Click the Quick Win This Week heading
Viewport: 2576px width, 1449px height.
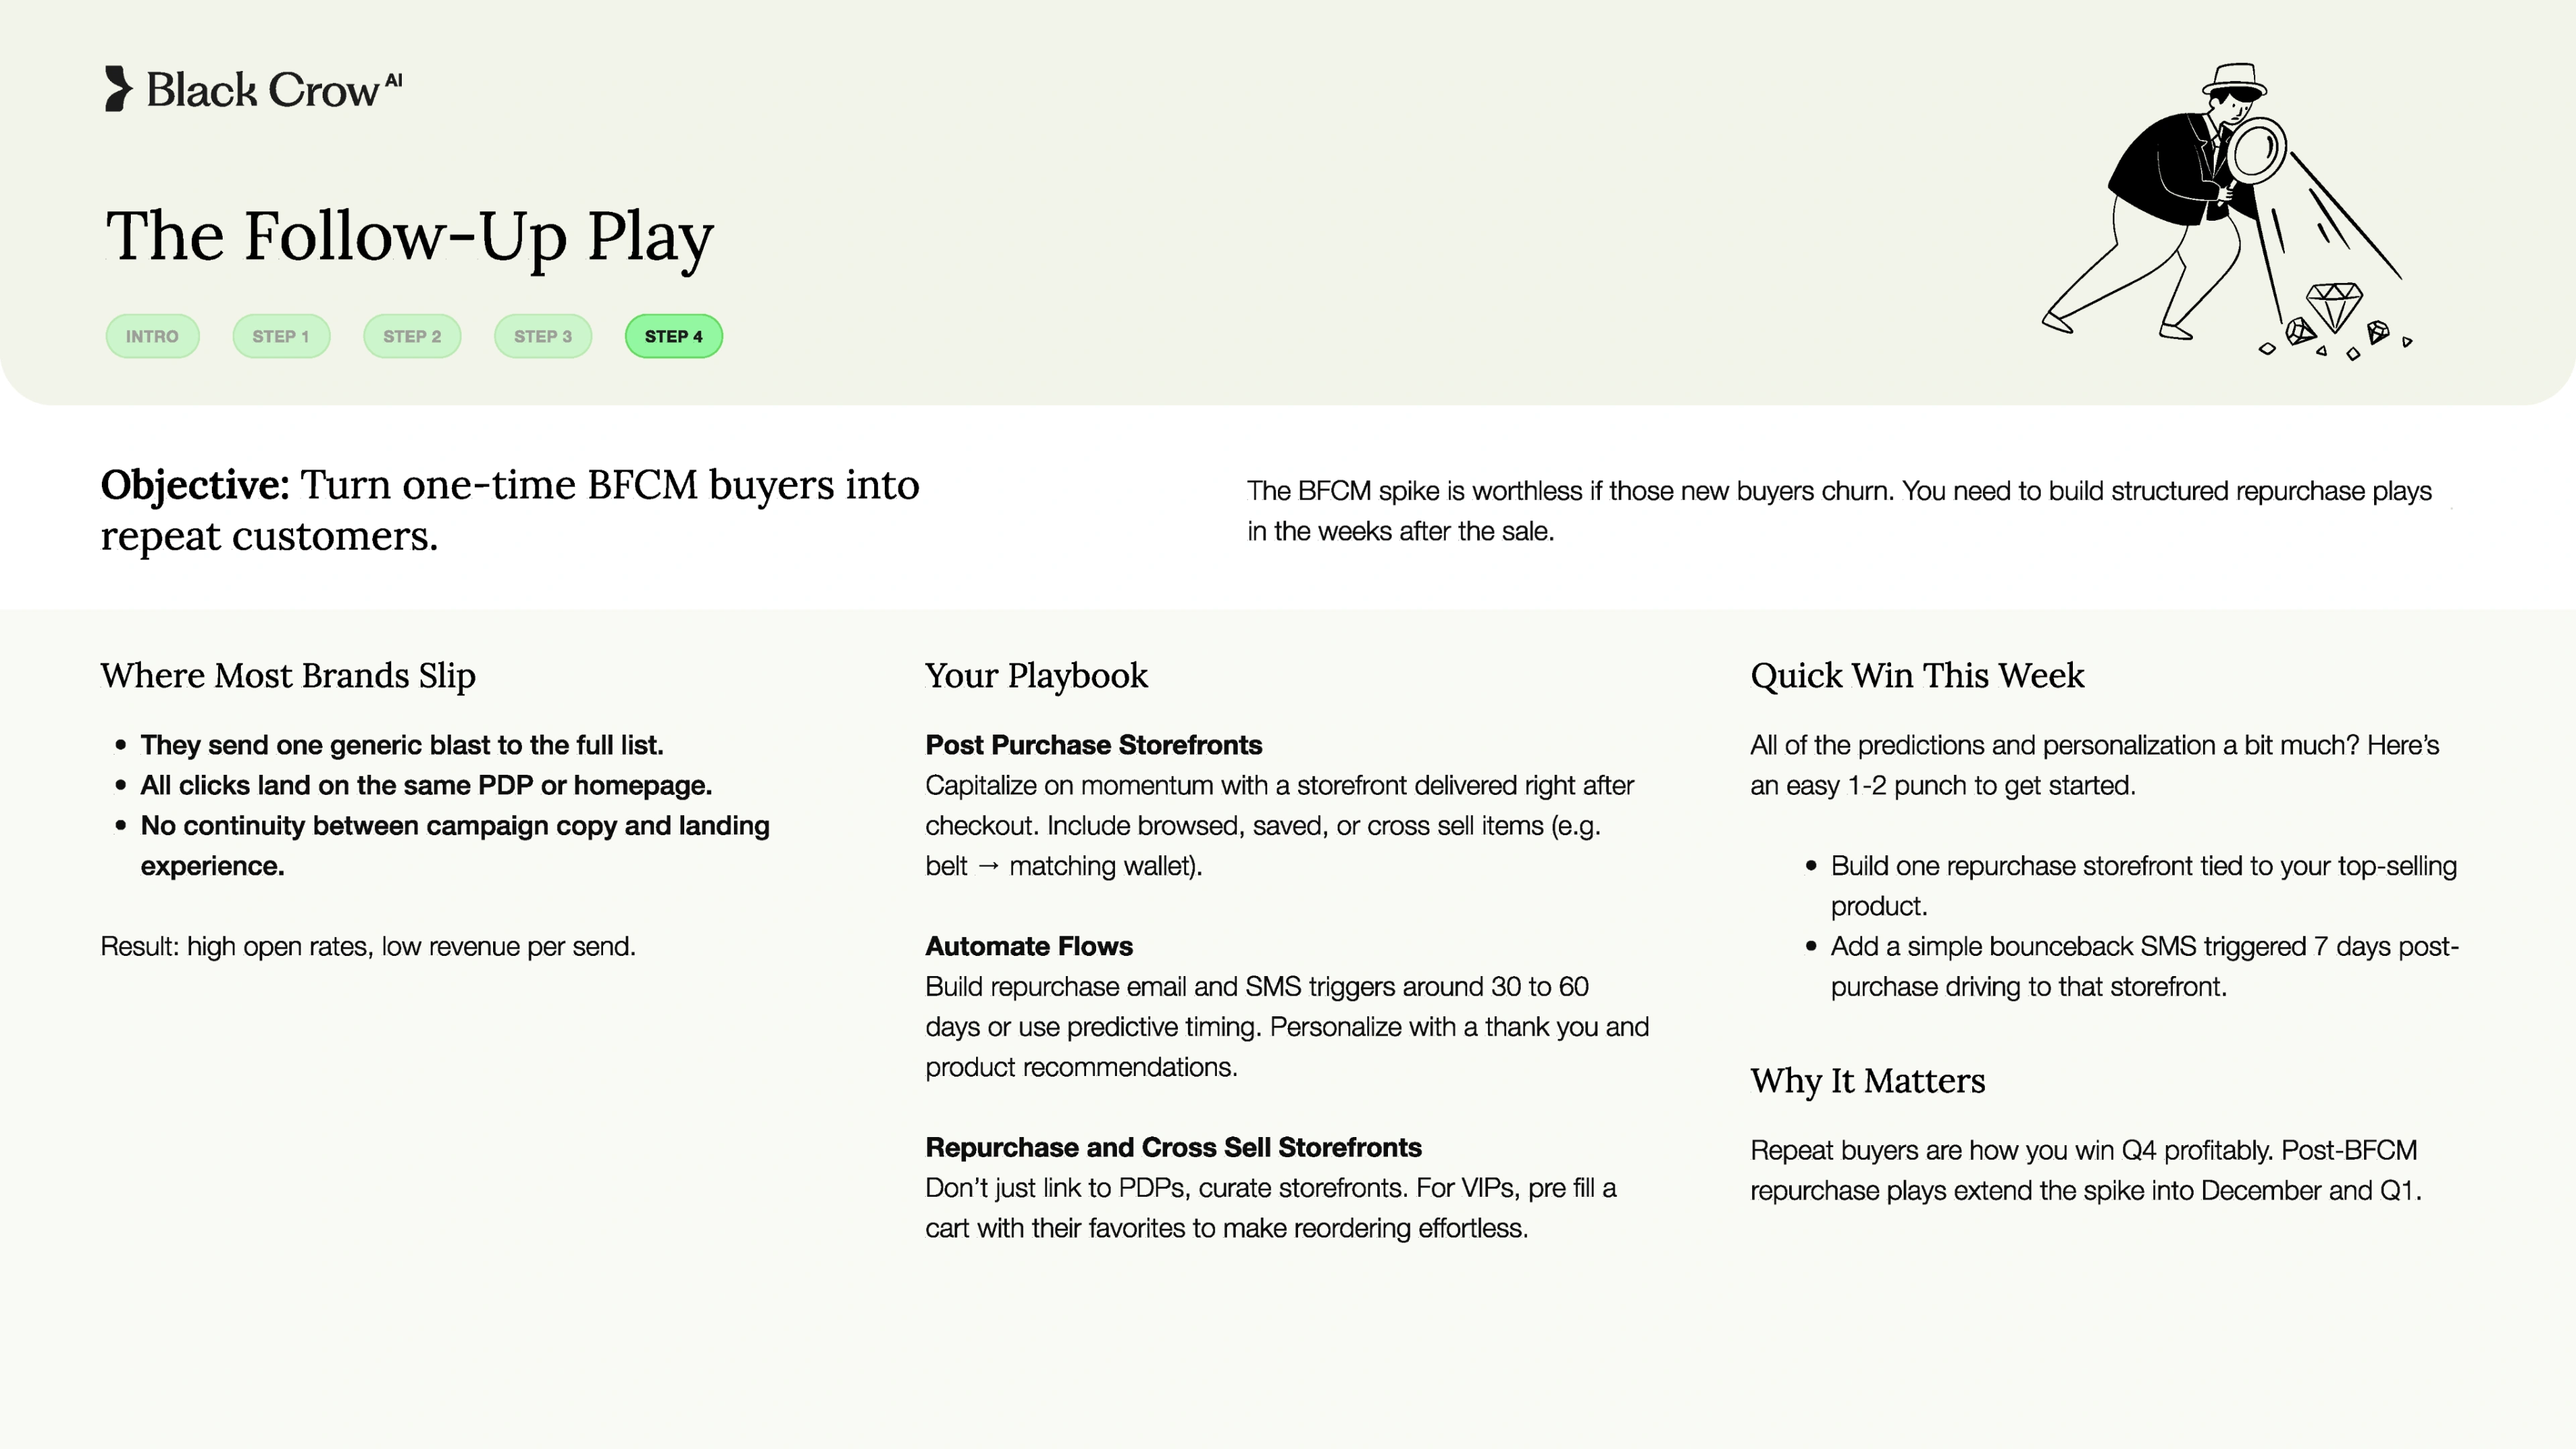pos(1917,676)
